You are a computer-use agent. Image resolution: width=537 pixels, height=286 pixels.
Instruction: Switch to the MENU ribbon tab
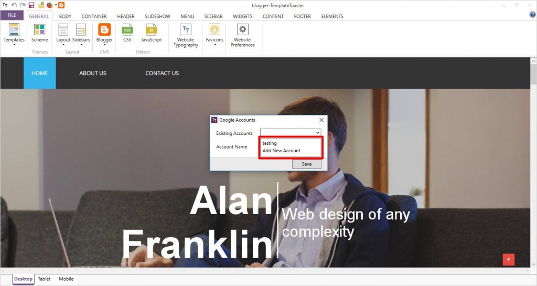click(187, 16)
